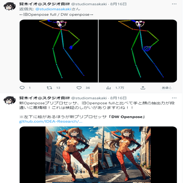Open tweet analytics bar-chart icon
Screen dimensions: 183x183
coord(108,88)
